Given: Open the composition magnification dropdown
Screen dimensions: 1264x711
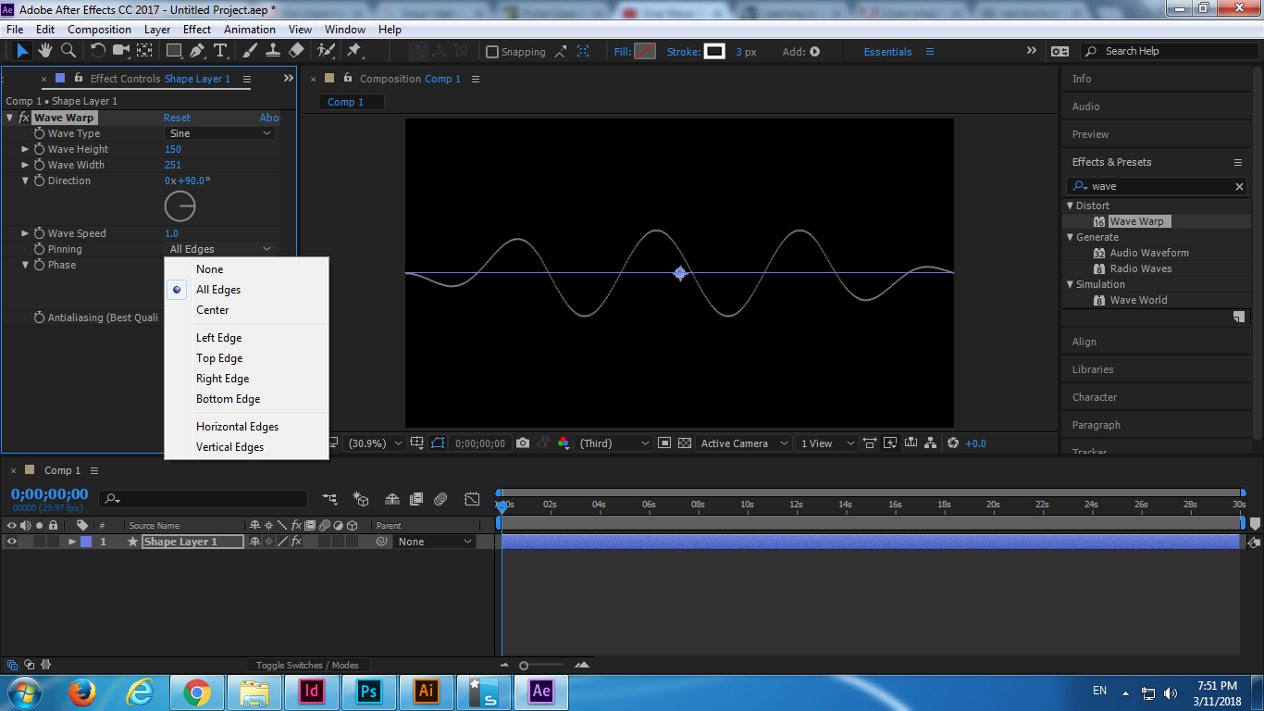Looking at the screenshot, I should point(374,443).
